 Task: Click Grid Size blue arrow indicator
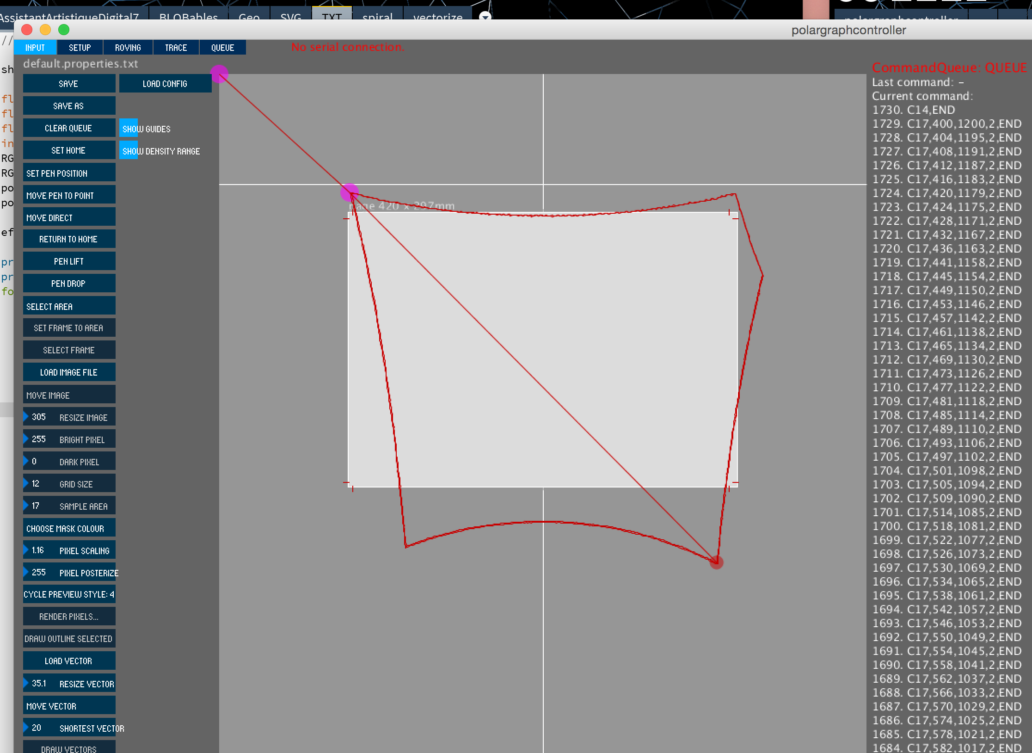[x=26, y=483]
